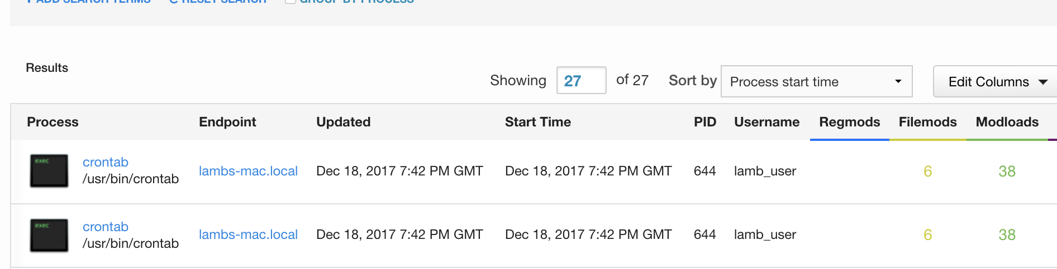Click the Start Time column header

(537, 122)
